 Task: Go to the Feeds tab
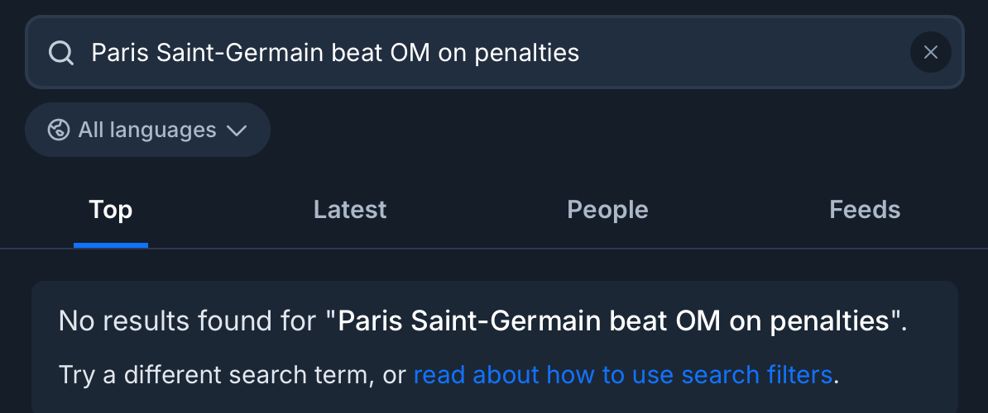click(865, 210)
